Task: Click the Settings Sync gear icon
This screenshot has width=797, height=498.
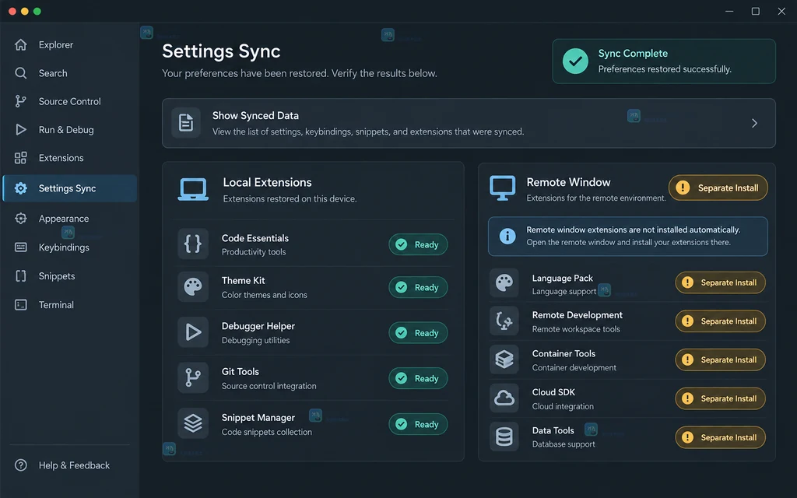Action: pyautogui.click(x=21, y=188)
